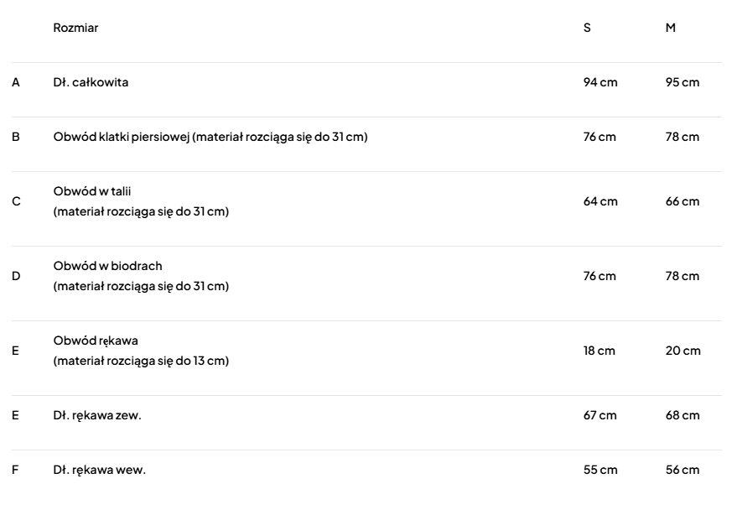The width and height of the screenshot is (737, 515).
Task: Click the 95 cm value
Action: (683, 82)
